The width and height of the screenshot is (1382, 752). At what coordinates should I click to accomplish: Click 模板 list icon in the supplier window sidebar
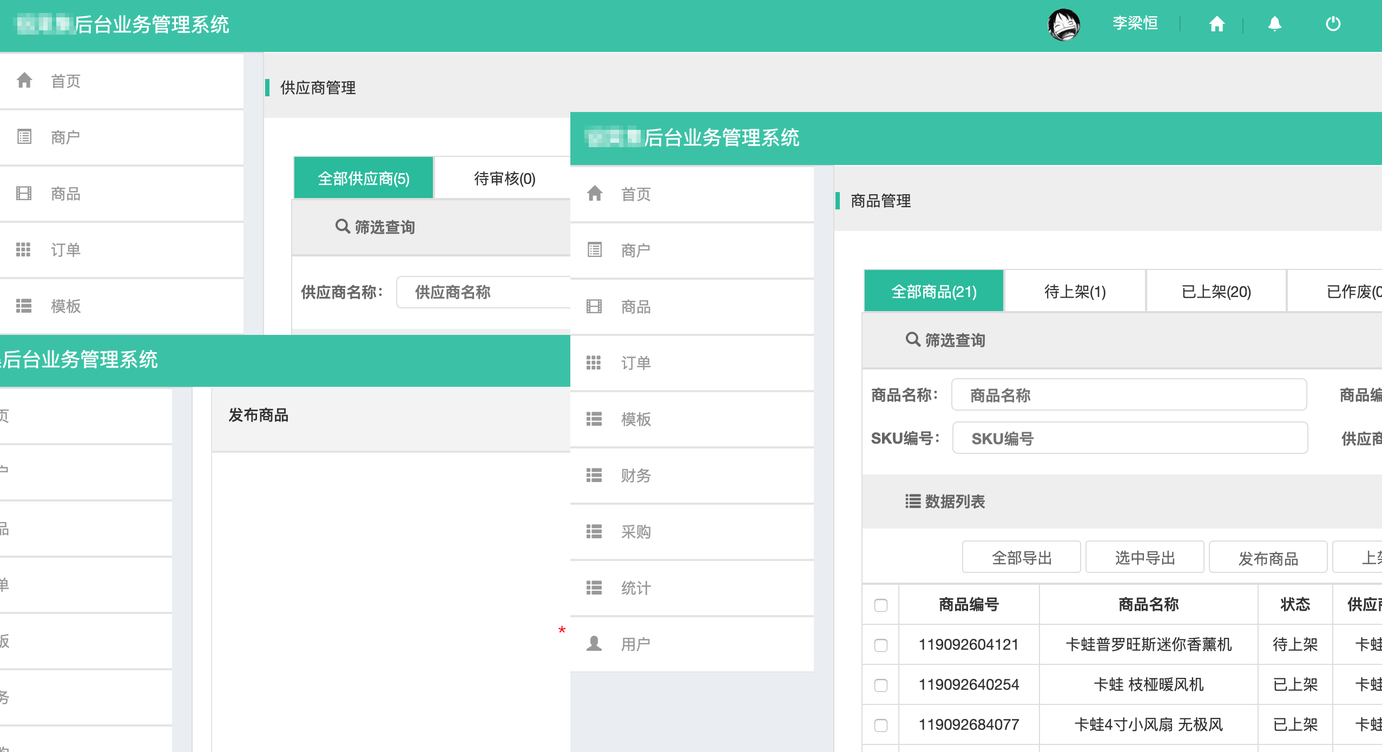[24, 306]
